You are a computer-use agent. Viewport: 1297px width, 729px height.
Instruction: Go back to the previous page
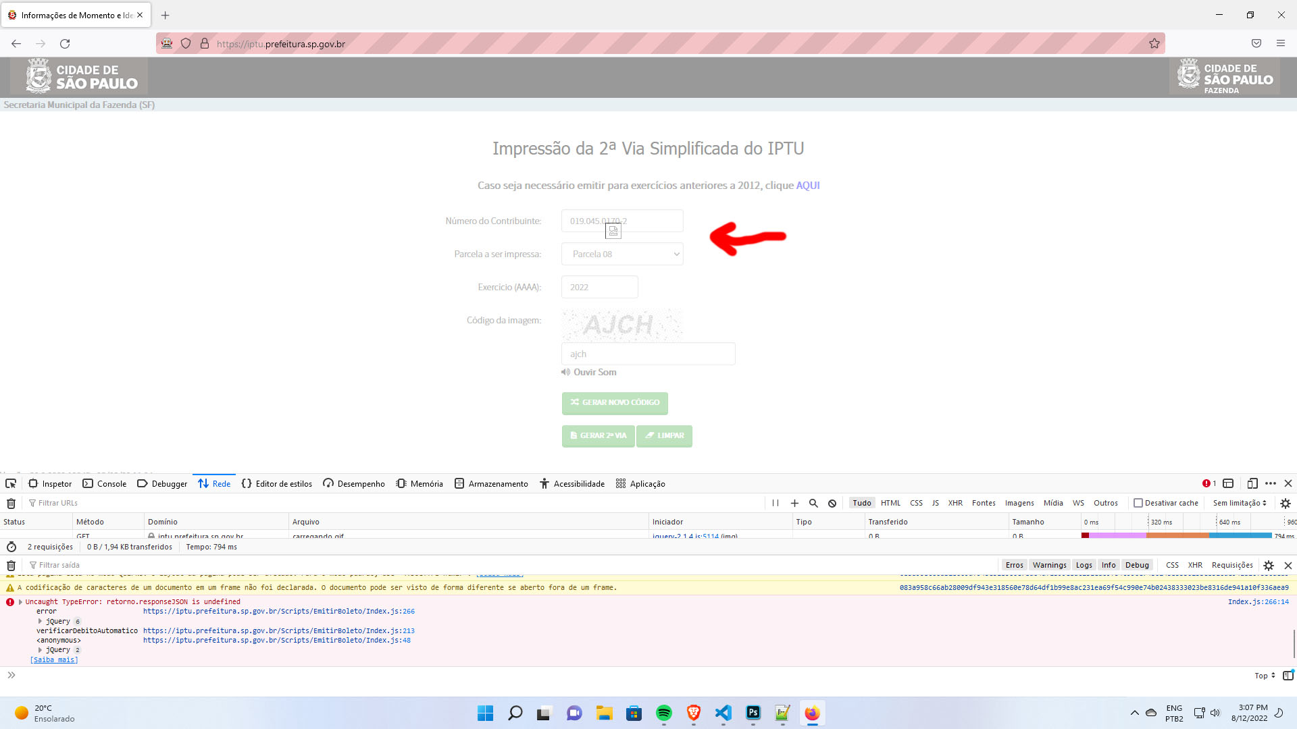point(16,44)
